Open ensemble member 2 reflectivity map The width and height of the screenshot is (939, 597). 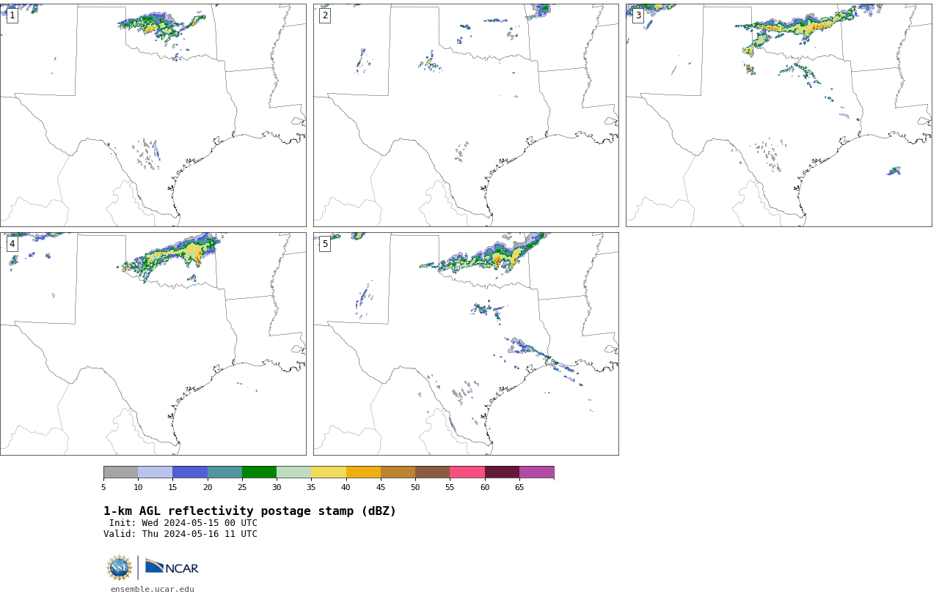(466, 115)
